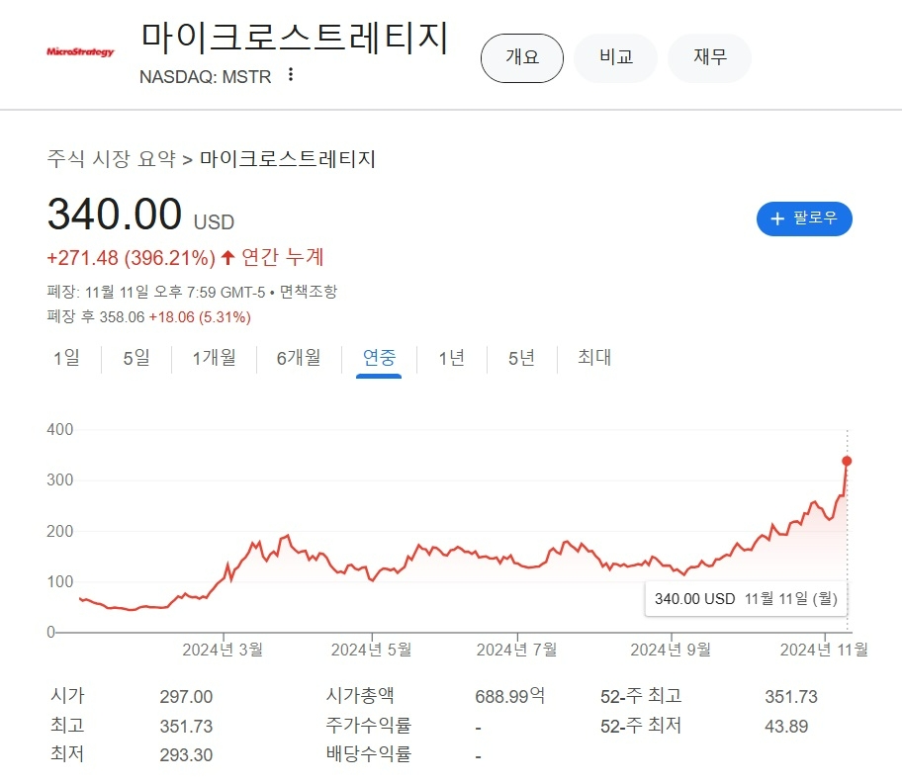Open the three-dot menu beside NASDAQ: MSTR
Viewport: 902px width, 783px height.
pyautogui.click(x=291, y=75)
